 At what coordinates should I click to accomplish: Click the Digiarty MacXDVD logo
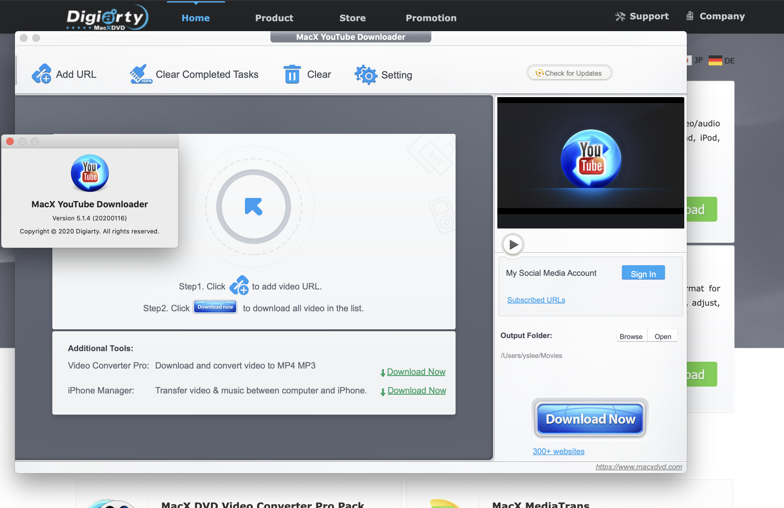click(x=107, y=17)
